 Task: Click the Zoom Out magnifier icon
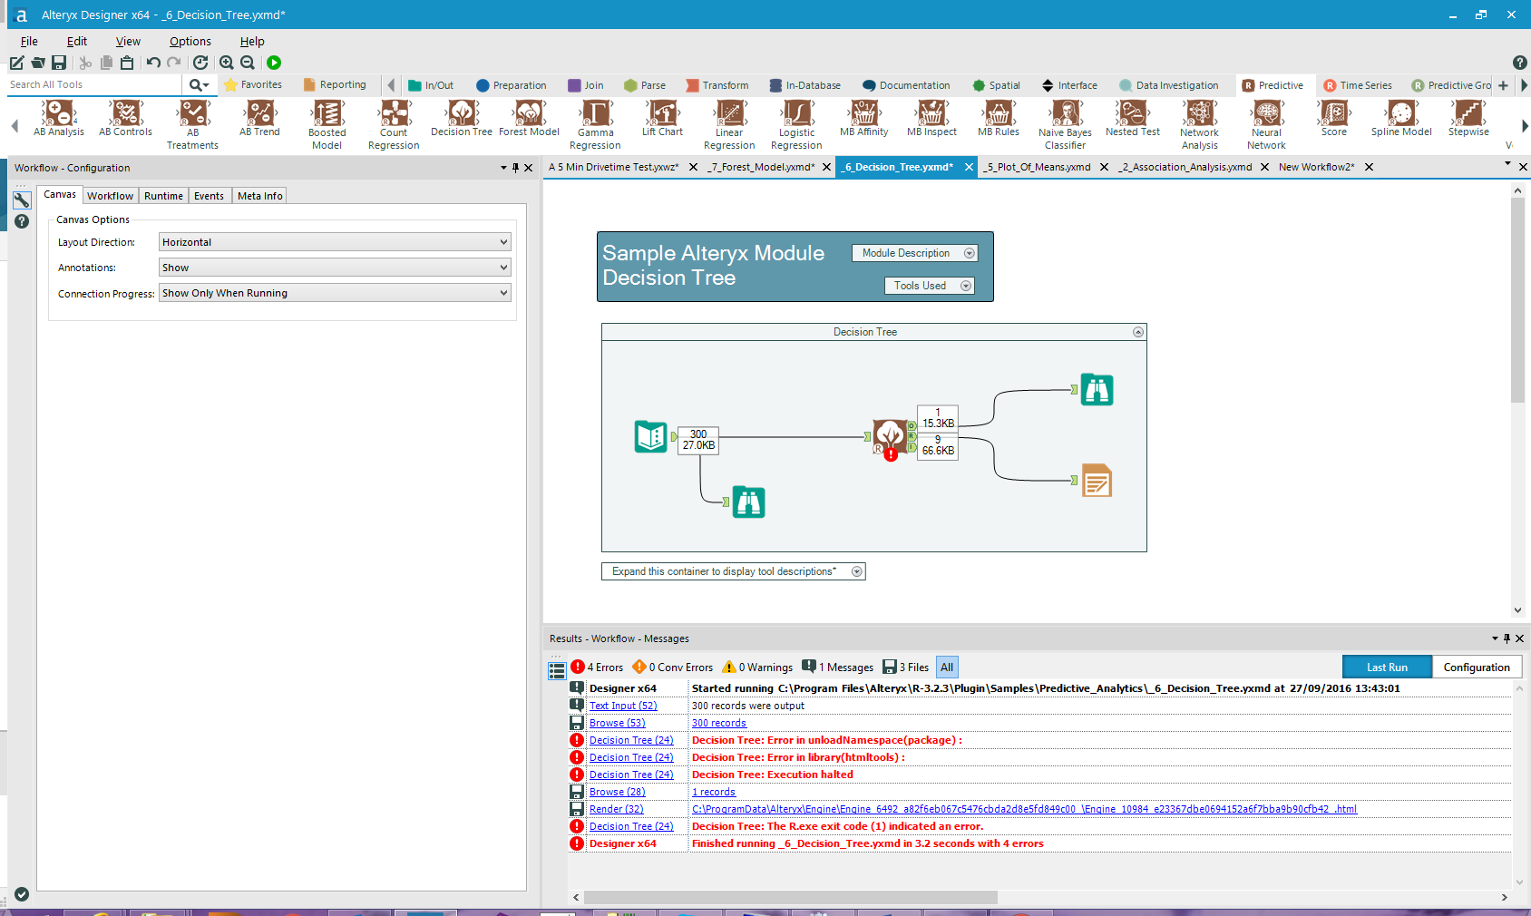(x=248, y=63)
